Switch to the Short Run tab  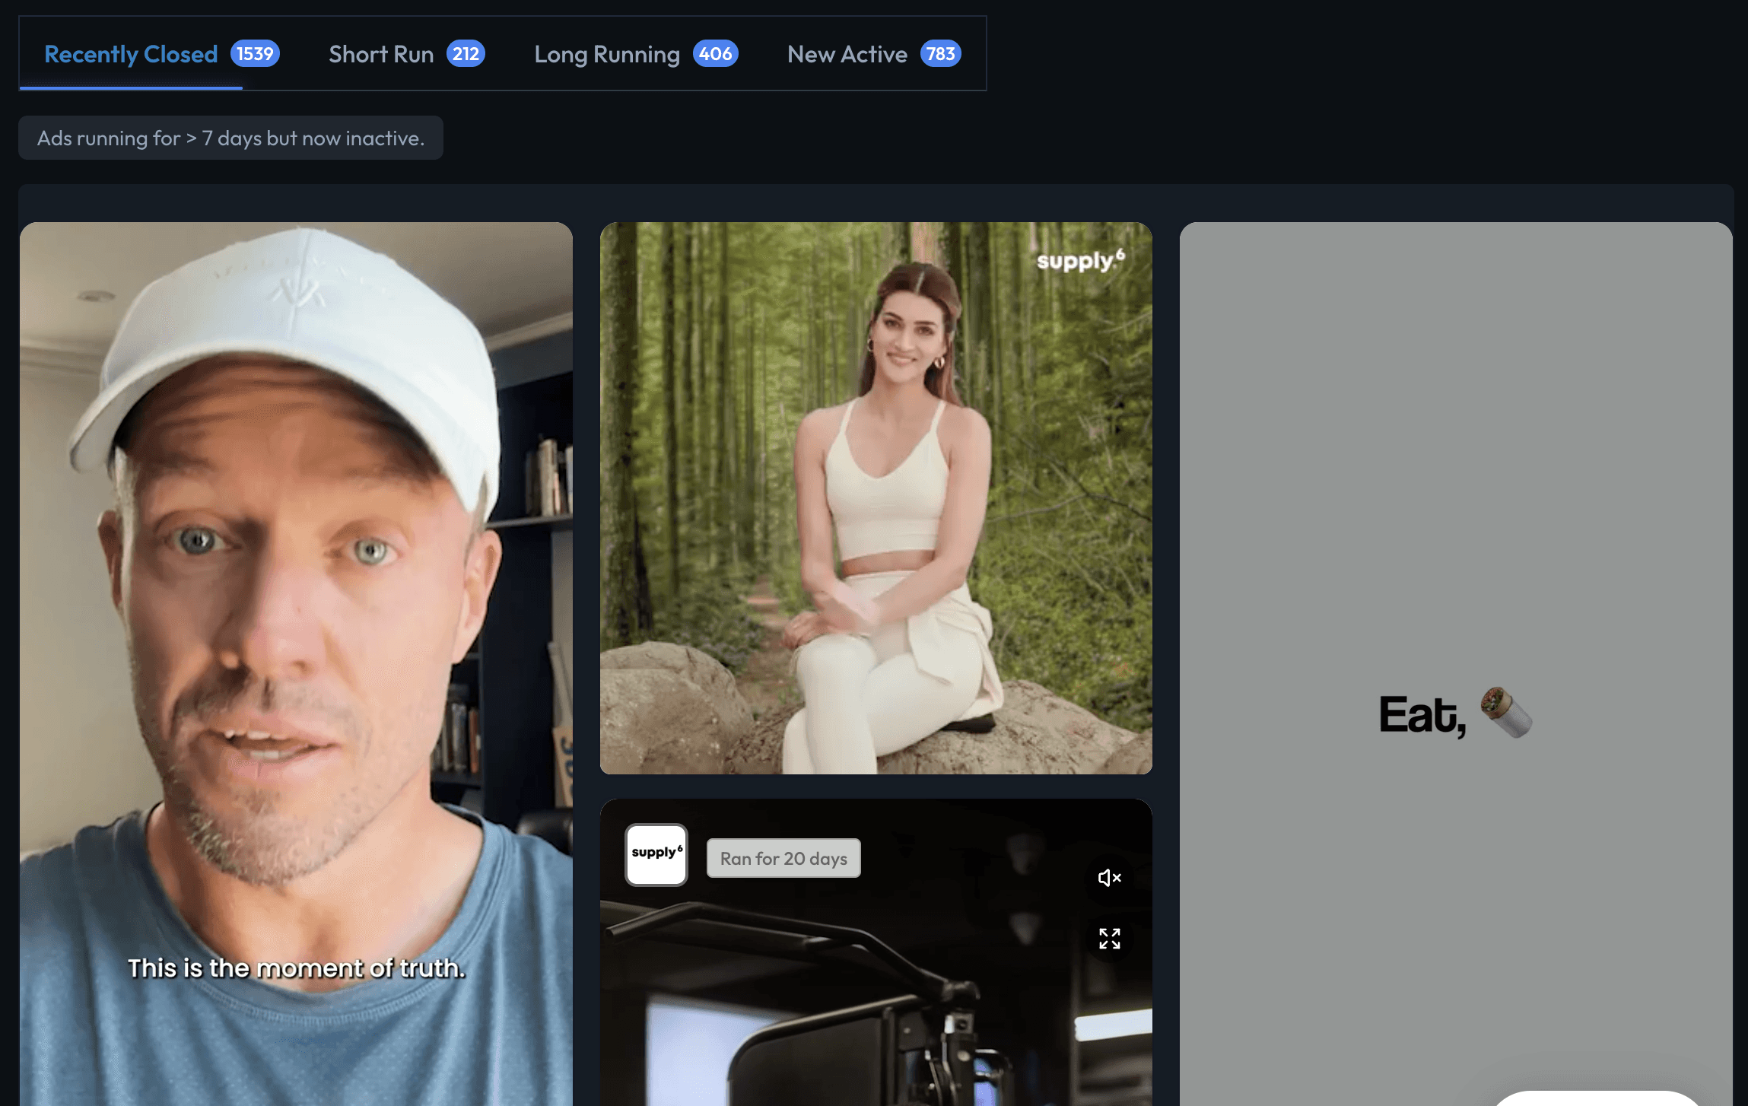(381, 54)
